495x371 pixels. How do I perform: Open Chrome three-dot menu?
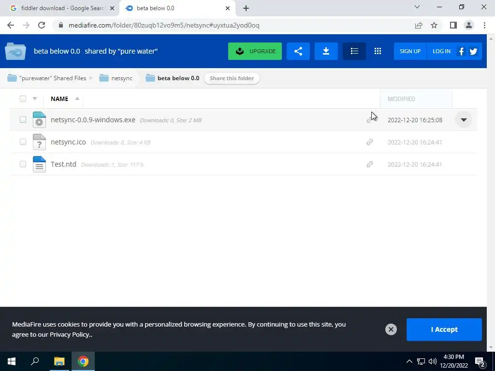point(484,25)
